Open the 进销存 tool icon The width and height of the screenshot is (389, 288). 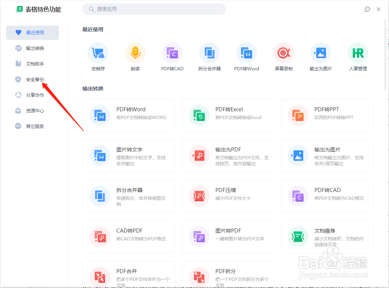coord(98,52)
